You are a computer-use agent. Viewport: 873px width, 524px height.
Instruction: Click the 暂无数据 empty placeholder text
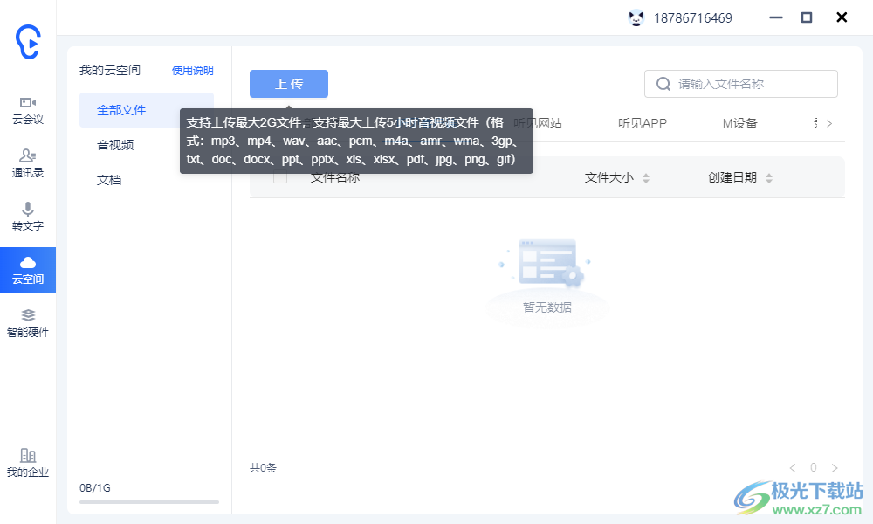coord(547,307)
